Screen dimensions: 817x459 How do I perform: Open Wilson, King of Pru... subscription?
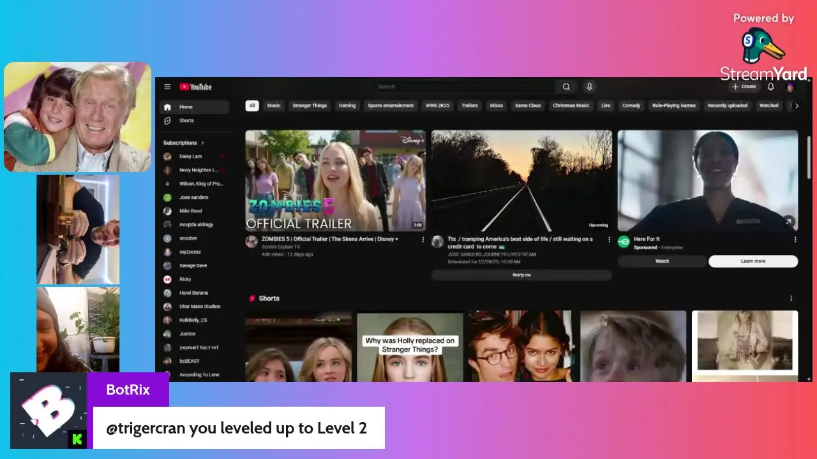(x=194, y=184)
